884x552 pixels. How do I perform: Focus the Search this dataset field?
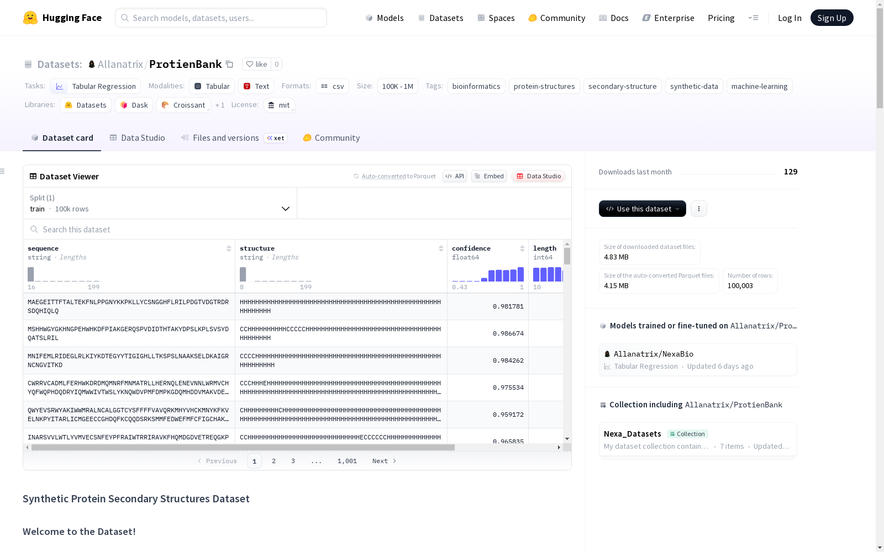(297, 229)
